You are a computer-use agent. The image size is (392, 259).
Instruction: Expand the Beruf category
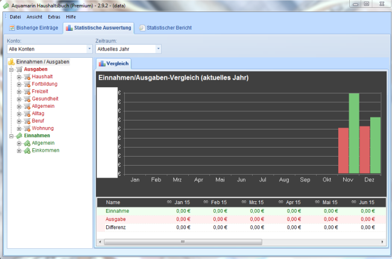coord(19,122)
